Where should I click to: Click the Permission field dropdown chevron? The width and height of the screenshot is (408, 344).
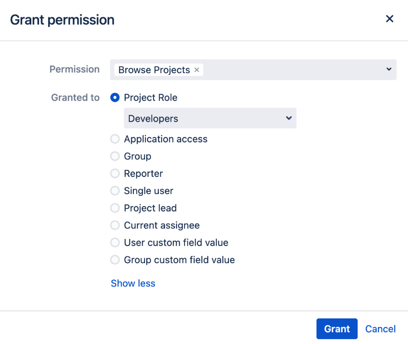(x=389, y=69)
